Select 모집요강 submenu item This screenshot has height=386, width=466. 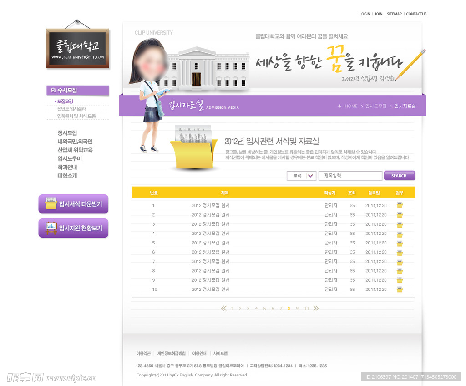(65, 102)
